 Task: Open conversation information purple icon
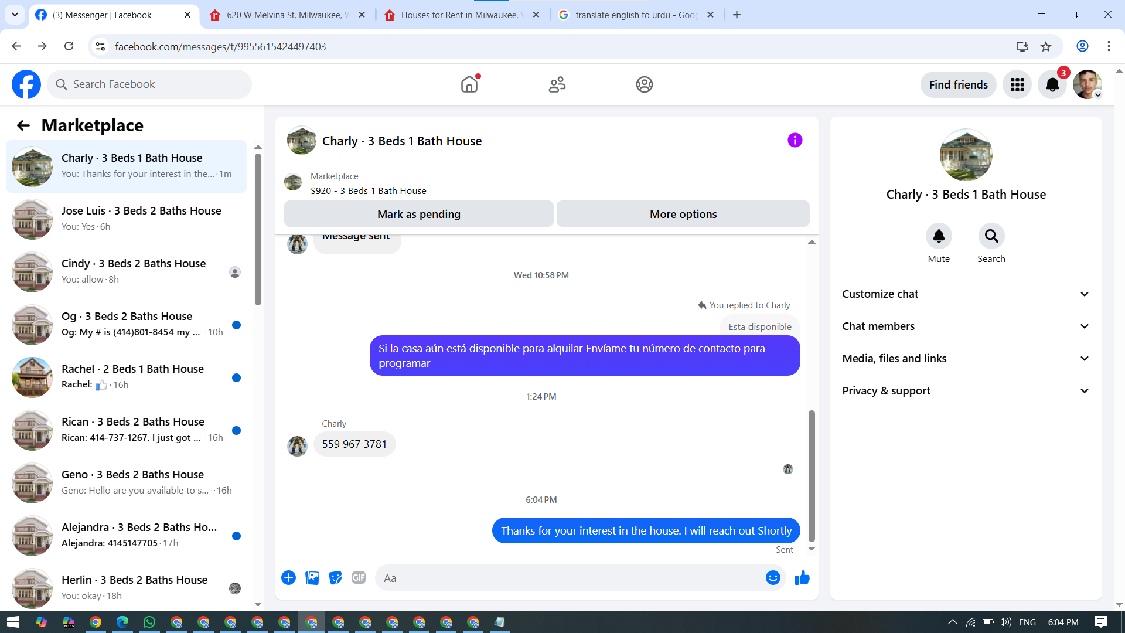795,140
